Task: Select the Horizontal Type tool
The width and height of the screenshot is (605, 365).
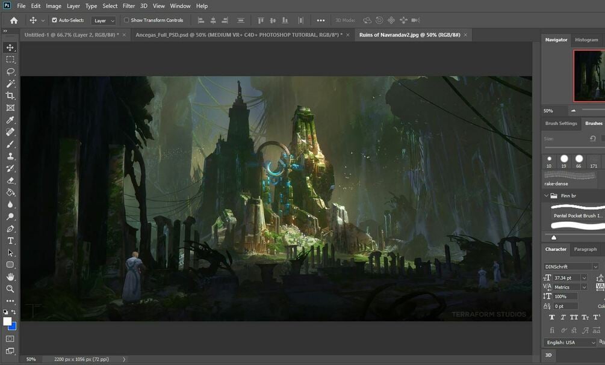Action: [x=10, y=241]
